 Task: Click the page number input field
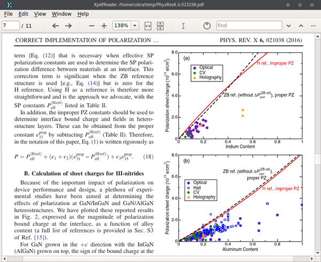(x=11, y=26)
